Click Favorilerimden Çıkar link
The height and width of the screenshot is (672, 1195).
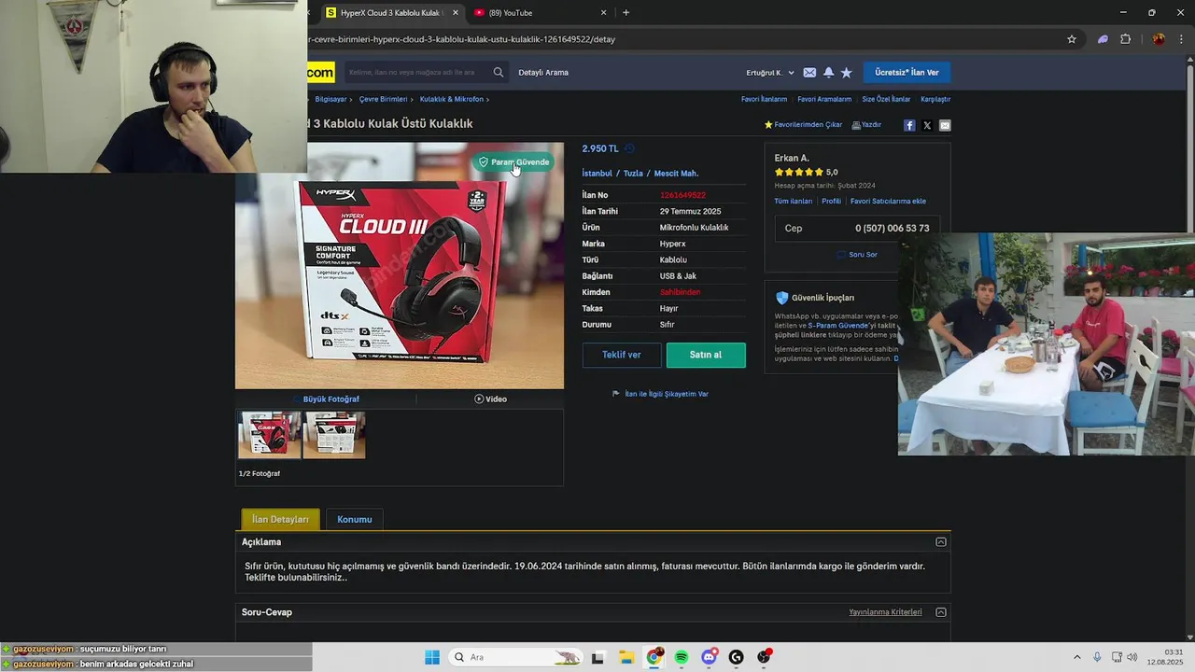(803, 125)
